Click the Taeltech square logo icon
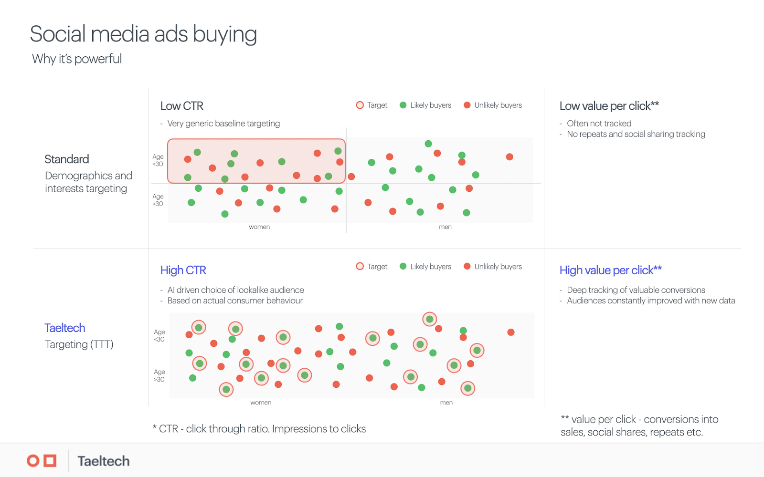The image size is (764, 477). [x=50, y=461]
